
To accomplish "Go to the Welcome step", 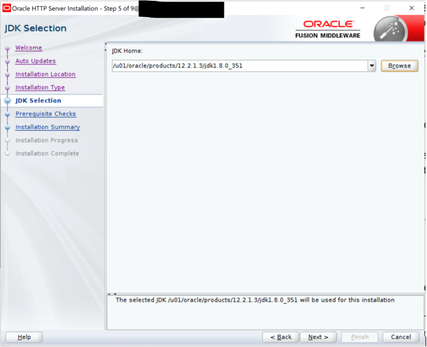I will pos(29,48).
